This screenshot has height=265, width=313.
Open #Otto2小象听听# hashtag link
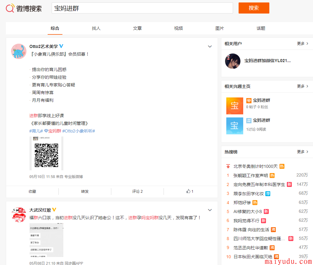[x=79, y=131]
